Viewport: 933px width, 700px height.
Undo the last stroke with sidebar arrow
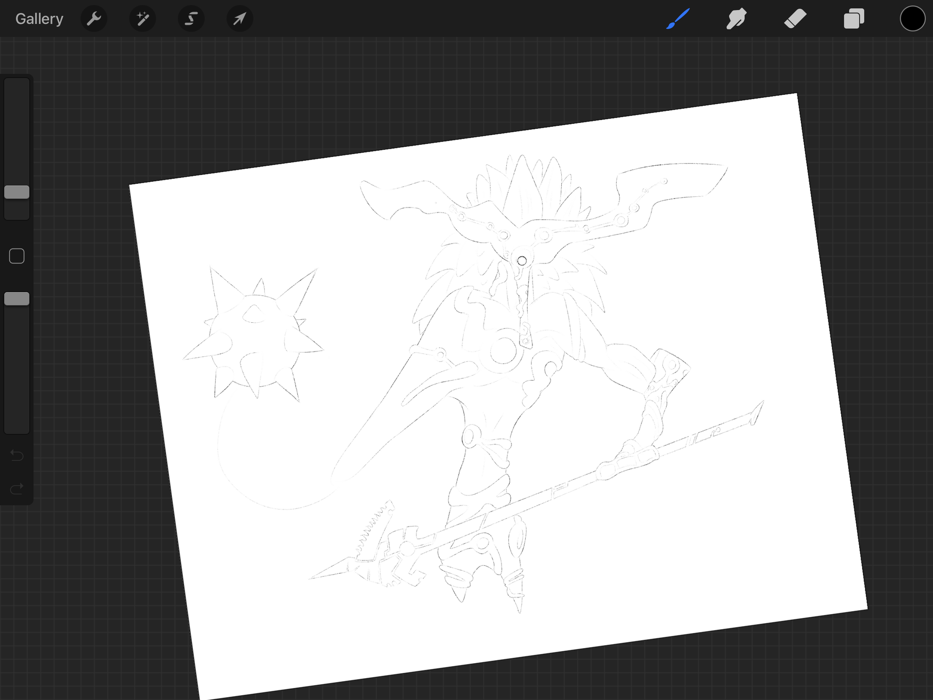17,455
